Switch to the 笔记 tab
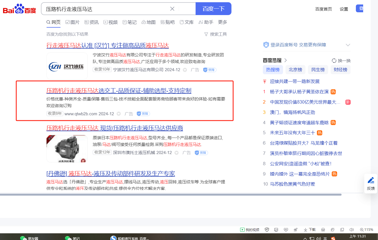 [129, 22]
